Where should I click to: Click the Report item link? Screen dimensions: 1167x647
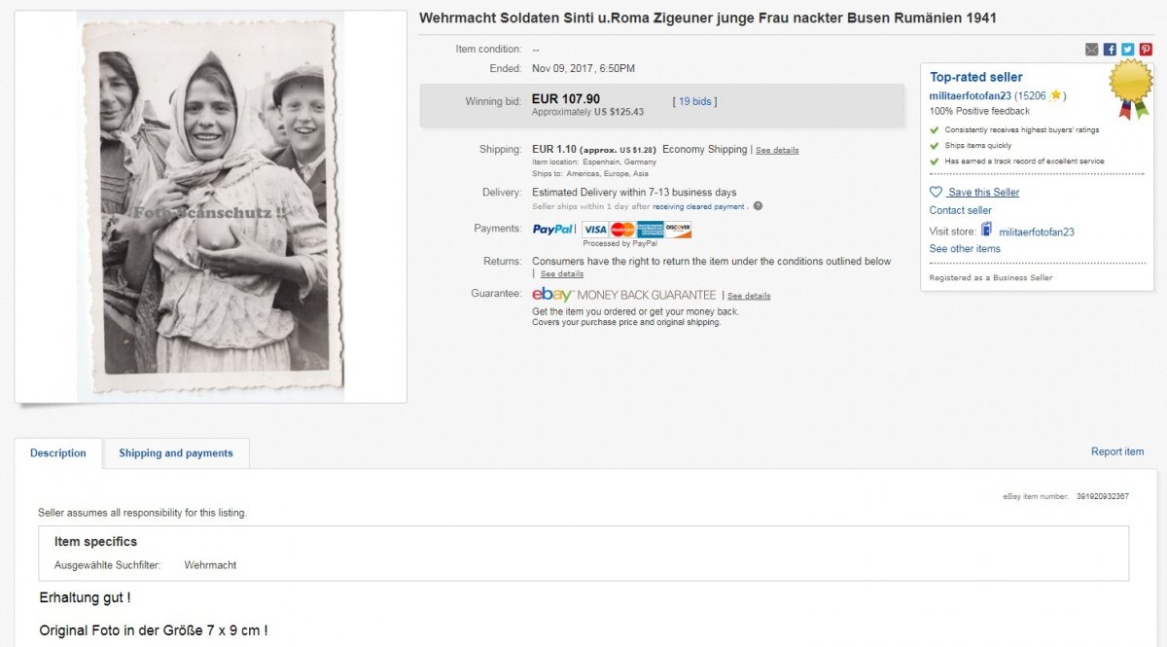[1117, 451]
